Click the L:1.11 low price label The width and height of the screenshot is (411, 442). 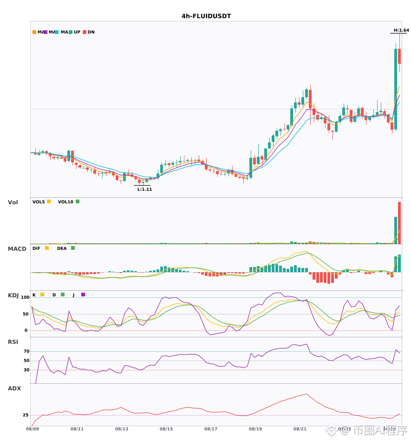pyautogui.click(x=144, y=189)
